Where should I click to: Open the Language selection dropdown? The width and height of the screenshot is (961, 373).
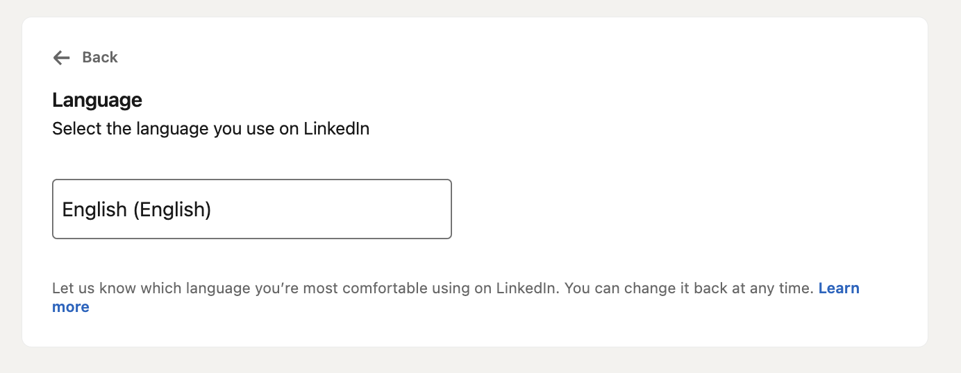[251, 209]
